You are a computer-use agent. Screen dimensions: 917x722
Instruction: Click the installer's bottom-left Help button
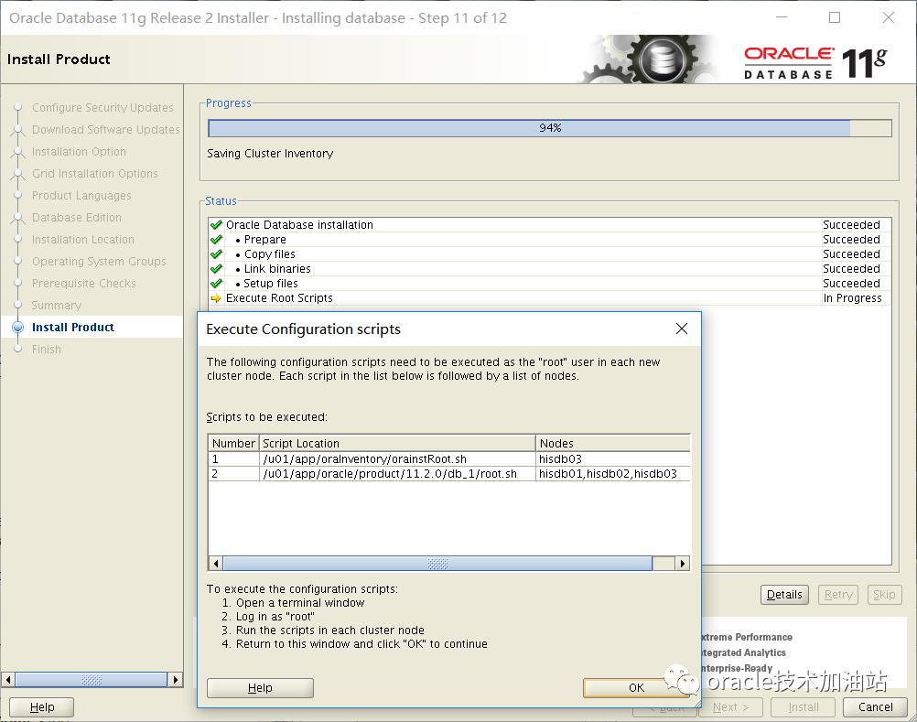pos(42,706)
